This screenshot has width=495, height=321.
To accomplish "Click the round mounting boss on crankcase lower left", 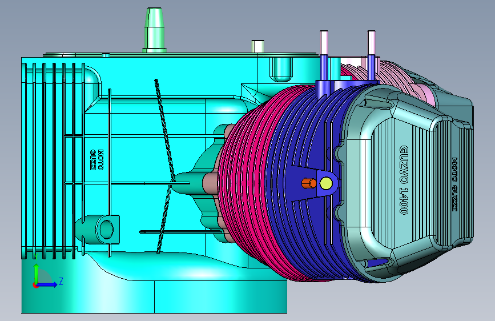I will pos(107,230).
